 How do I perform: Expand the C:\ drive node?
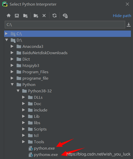[x=6, y=34]
